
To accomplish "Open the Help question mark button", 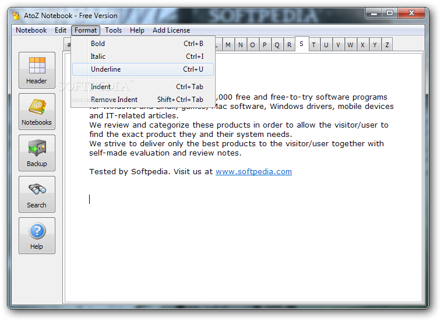I will pyautogui.click(x=37, y=235).
